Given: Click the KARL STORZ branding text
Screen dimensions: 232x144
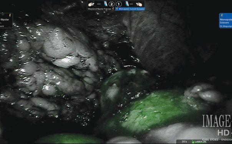Looking at the screenshot, I should pyautogui.click(x=210, y=140).
